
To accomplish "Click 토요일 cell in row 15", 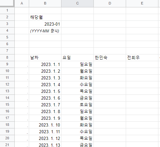I will tap(77, 105).
